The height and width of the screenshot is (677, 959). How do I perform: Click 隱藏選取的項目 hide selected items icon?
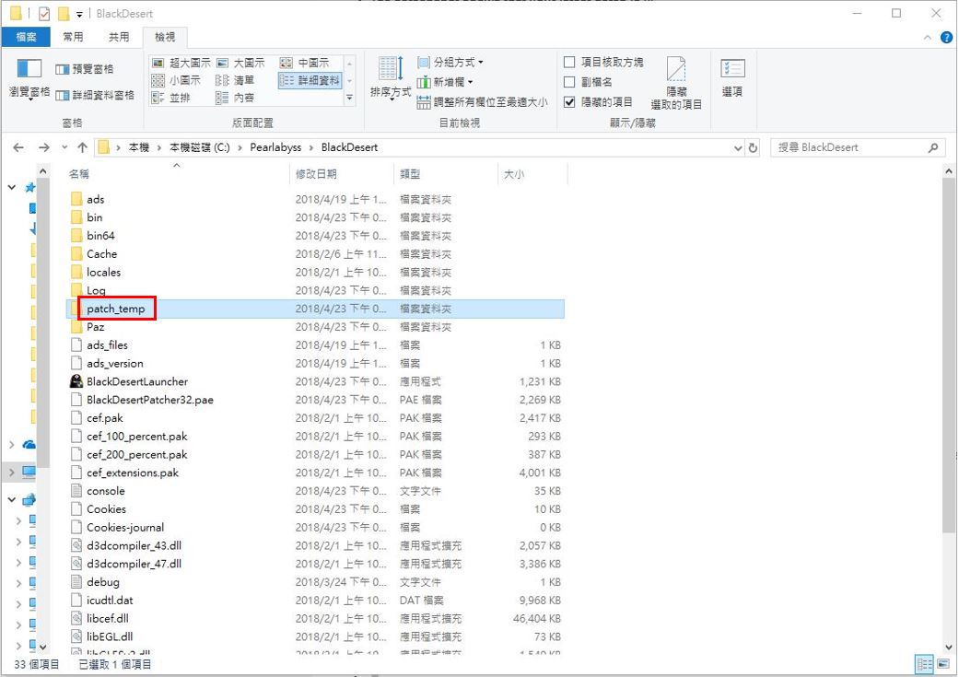[x=676, y=68]
